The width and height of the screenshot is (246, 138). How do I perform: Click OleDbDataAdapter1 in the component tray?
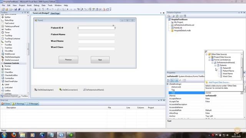[44, 90]
